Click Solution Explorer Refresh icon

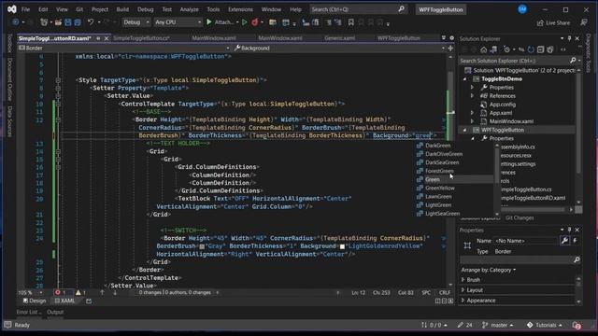point(531,49)
